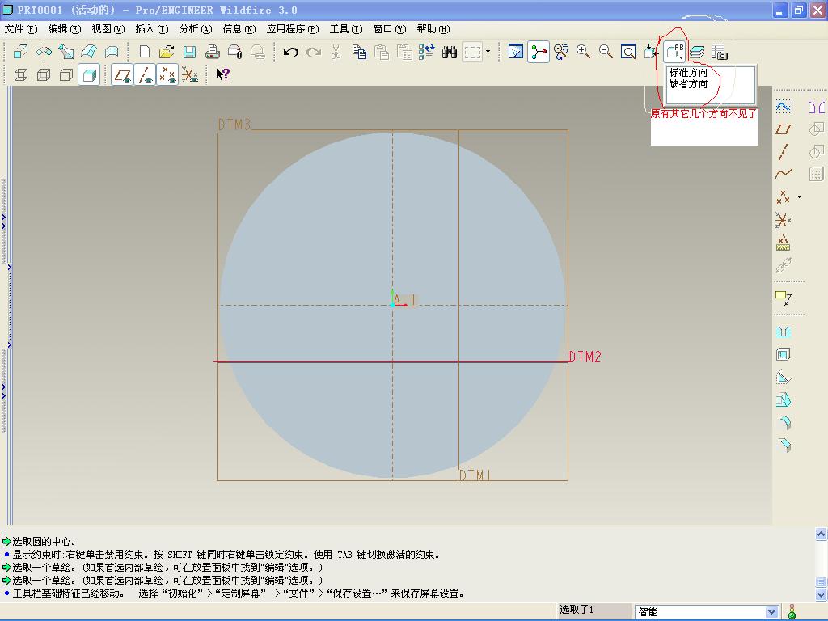The height and width of the screenshot is (621, 828).
Task: Click the Annotation feature tool in the right toolbar
Action: 783,298
